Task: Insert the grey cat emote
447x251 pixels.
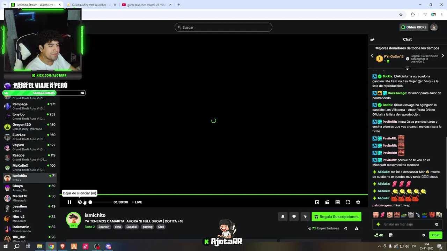Action: 411,215
